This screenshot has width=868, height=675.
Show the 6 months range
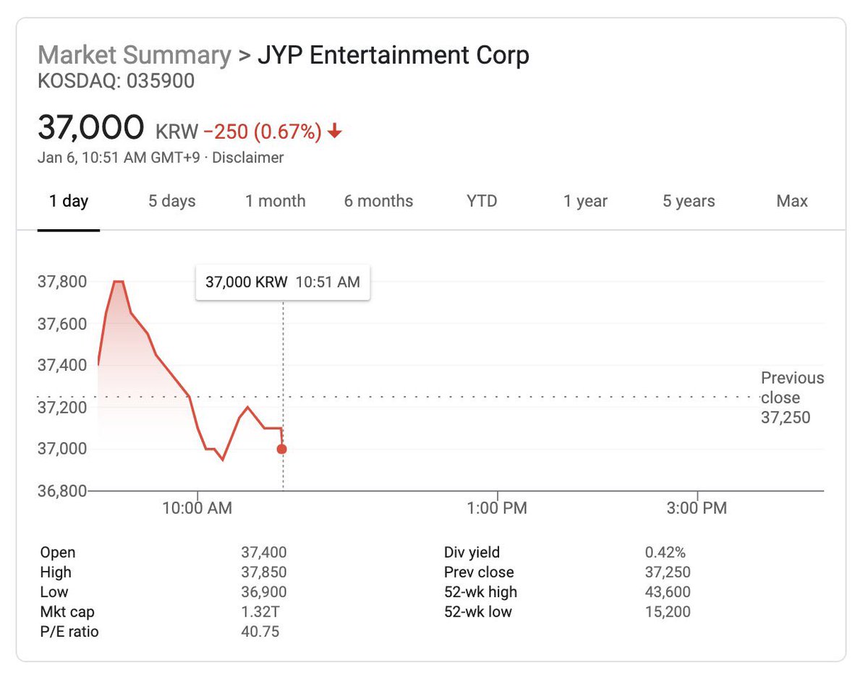click(379, 201)
